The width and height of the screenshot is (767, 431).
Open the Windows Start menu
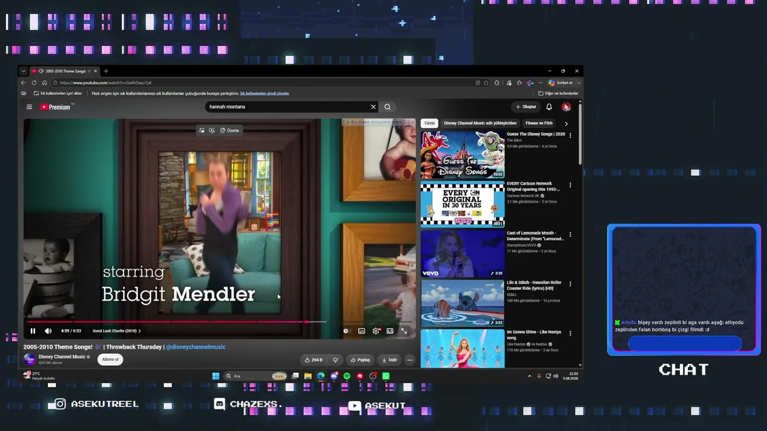click(x=216, y=376)
